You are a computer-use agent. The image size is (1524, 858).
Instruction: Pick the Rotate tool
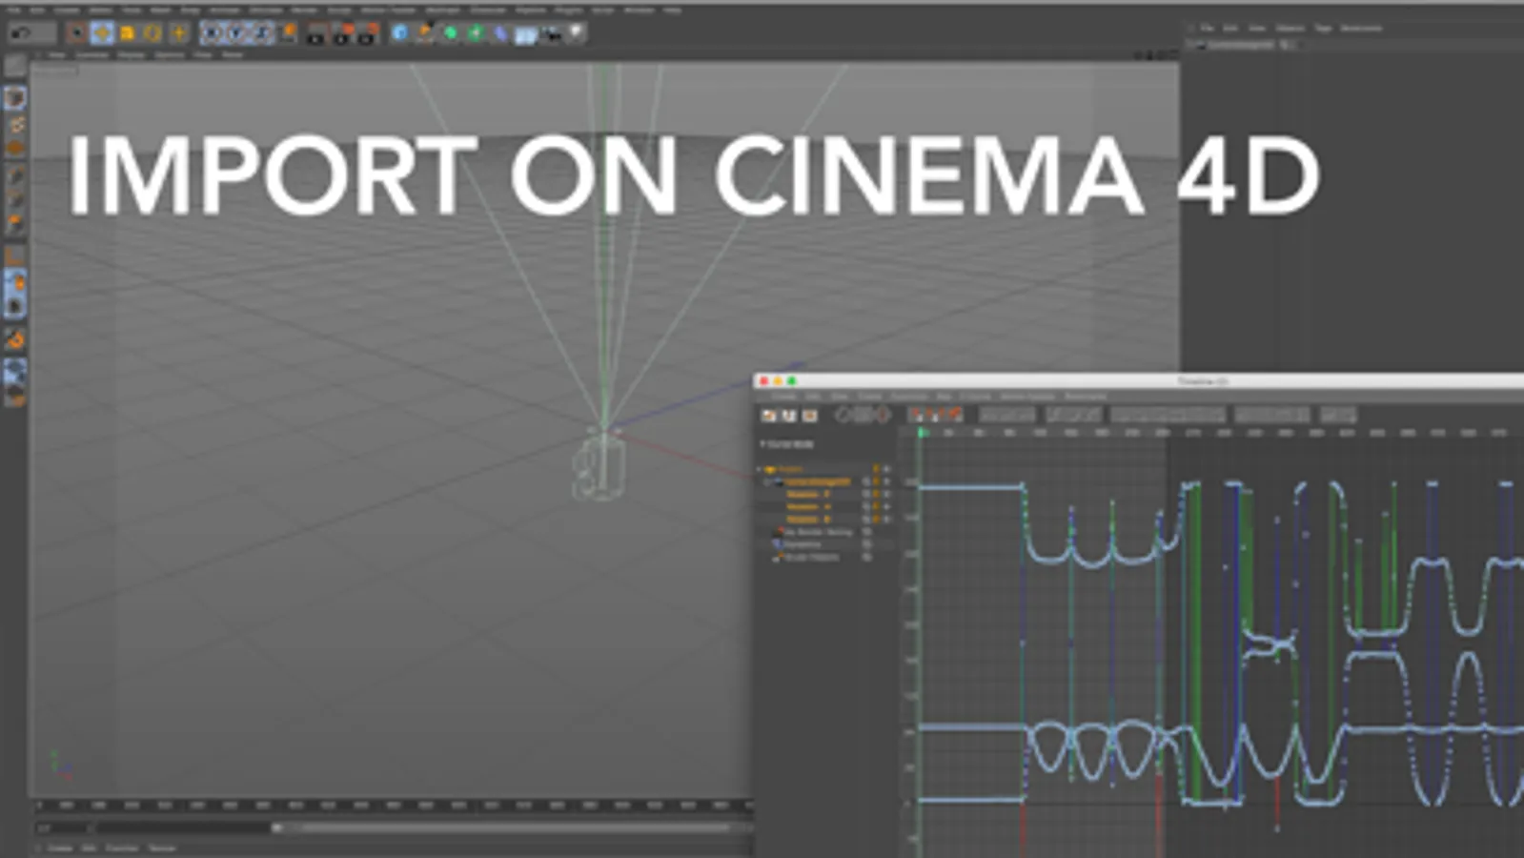(x=152, y=33)
